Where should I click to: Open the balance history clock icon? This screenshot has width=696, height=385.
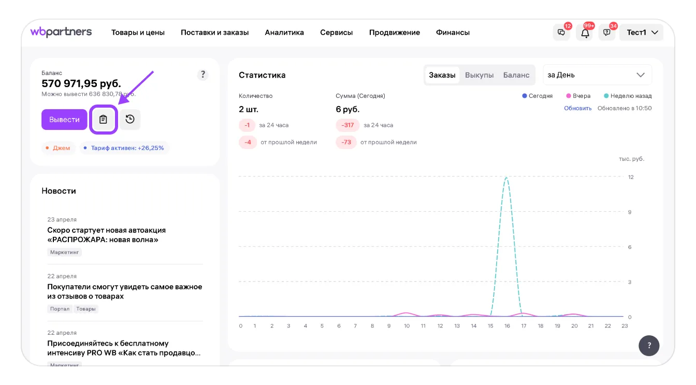coord(130,120)
